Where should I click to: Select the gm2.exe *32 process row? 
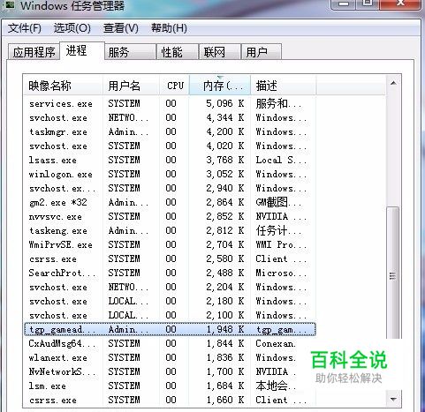pos(170,202)
